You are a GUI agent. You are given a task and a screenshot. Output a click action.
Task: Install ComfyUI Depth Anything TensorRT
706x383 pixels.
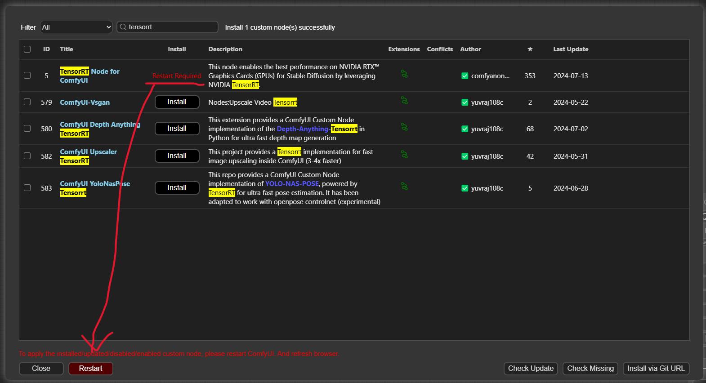tap(177, 129)
